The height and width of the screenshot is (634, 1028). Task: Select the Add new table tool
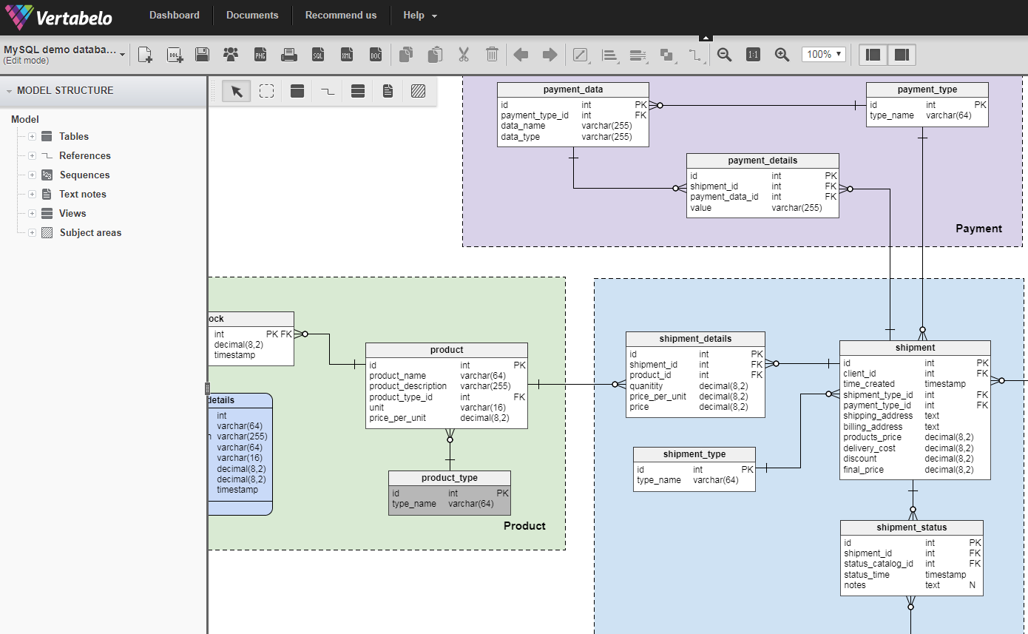pyautogui.click(x=297, y=91)
